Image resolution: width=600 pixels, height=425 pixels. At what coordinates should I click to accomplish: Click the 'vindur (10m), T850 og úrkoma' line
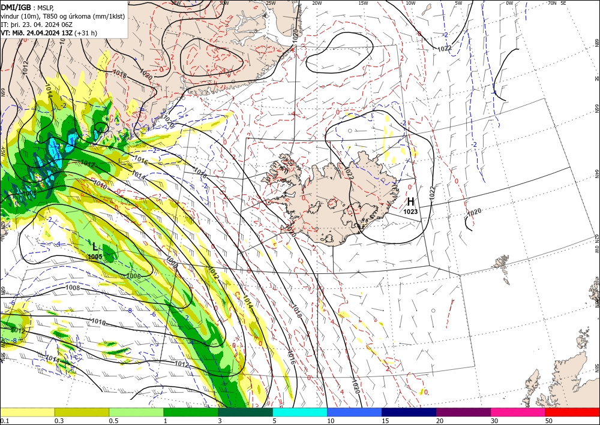coord(62,16)
